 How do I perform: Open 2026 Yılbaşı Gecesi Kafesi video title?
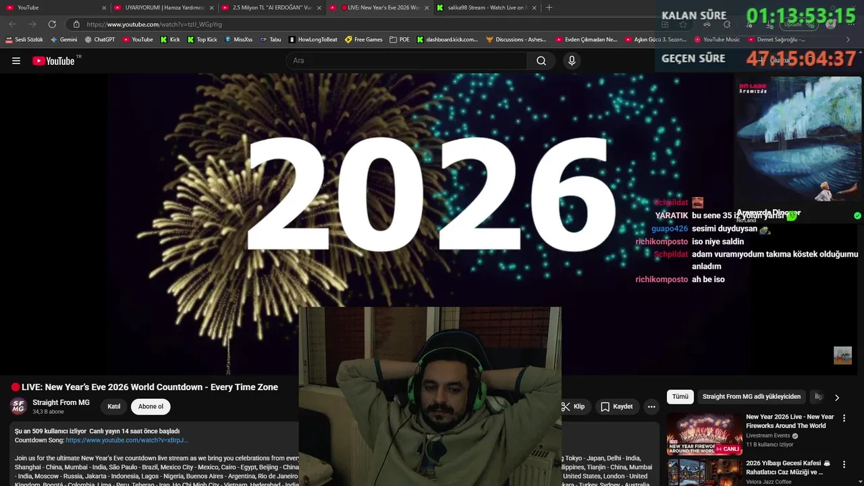(788, 468)
